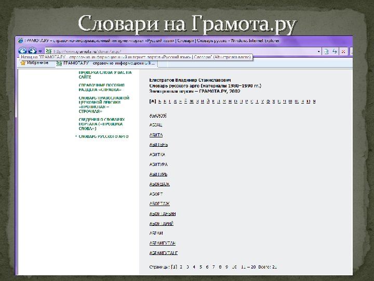This screenshot has width=374, height=281.
Task: Open the АБАЖУР dictionary entry
Action: pos(158,116)
